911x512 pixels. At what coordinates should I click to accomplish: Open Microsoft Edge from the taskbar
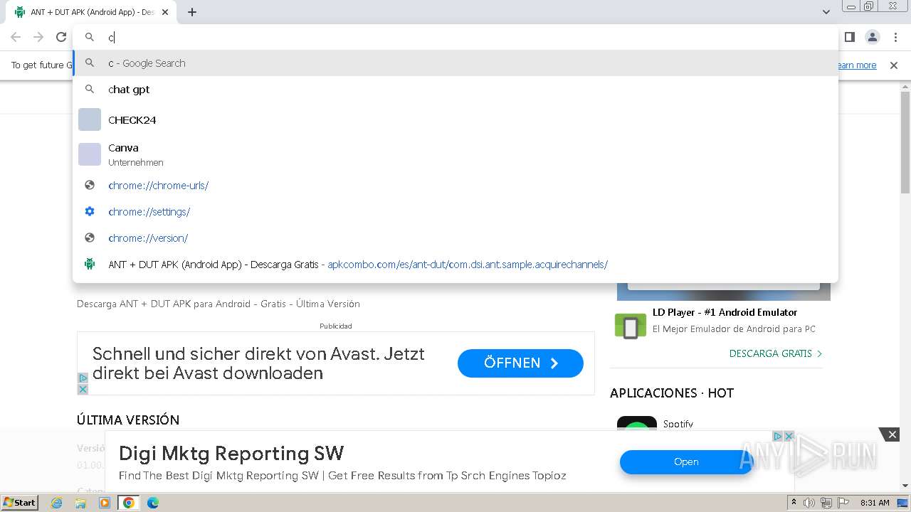coord(153,503)
